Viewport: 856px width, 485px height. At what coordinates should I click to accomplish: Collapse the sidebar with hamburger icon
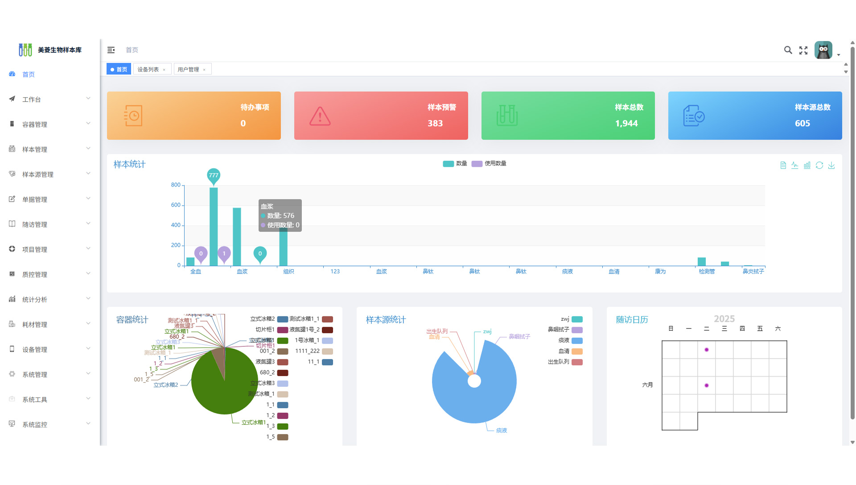click(x=111, y=50)
